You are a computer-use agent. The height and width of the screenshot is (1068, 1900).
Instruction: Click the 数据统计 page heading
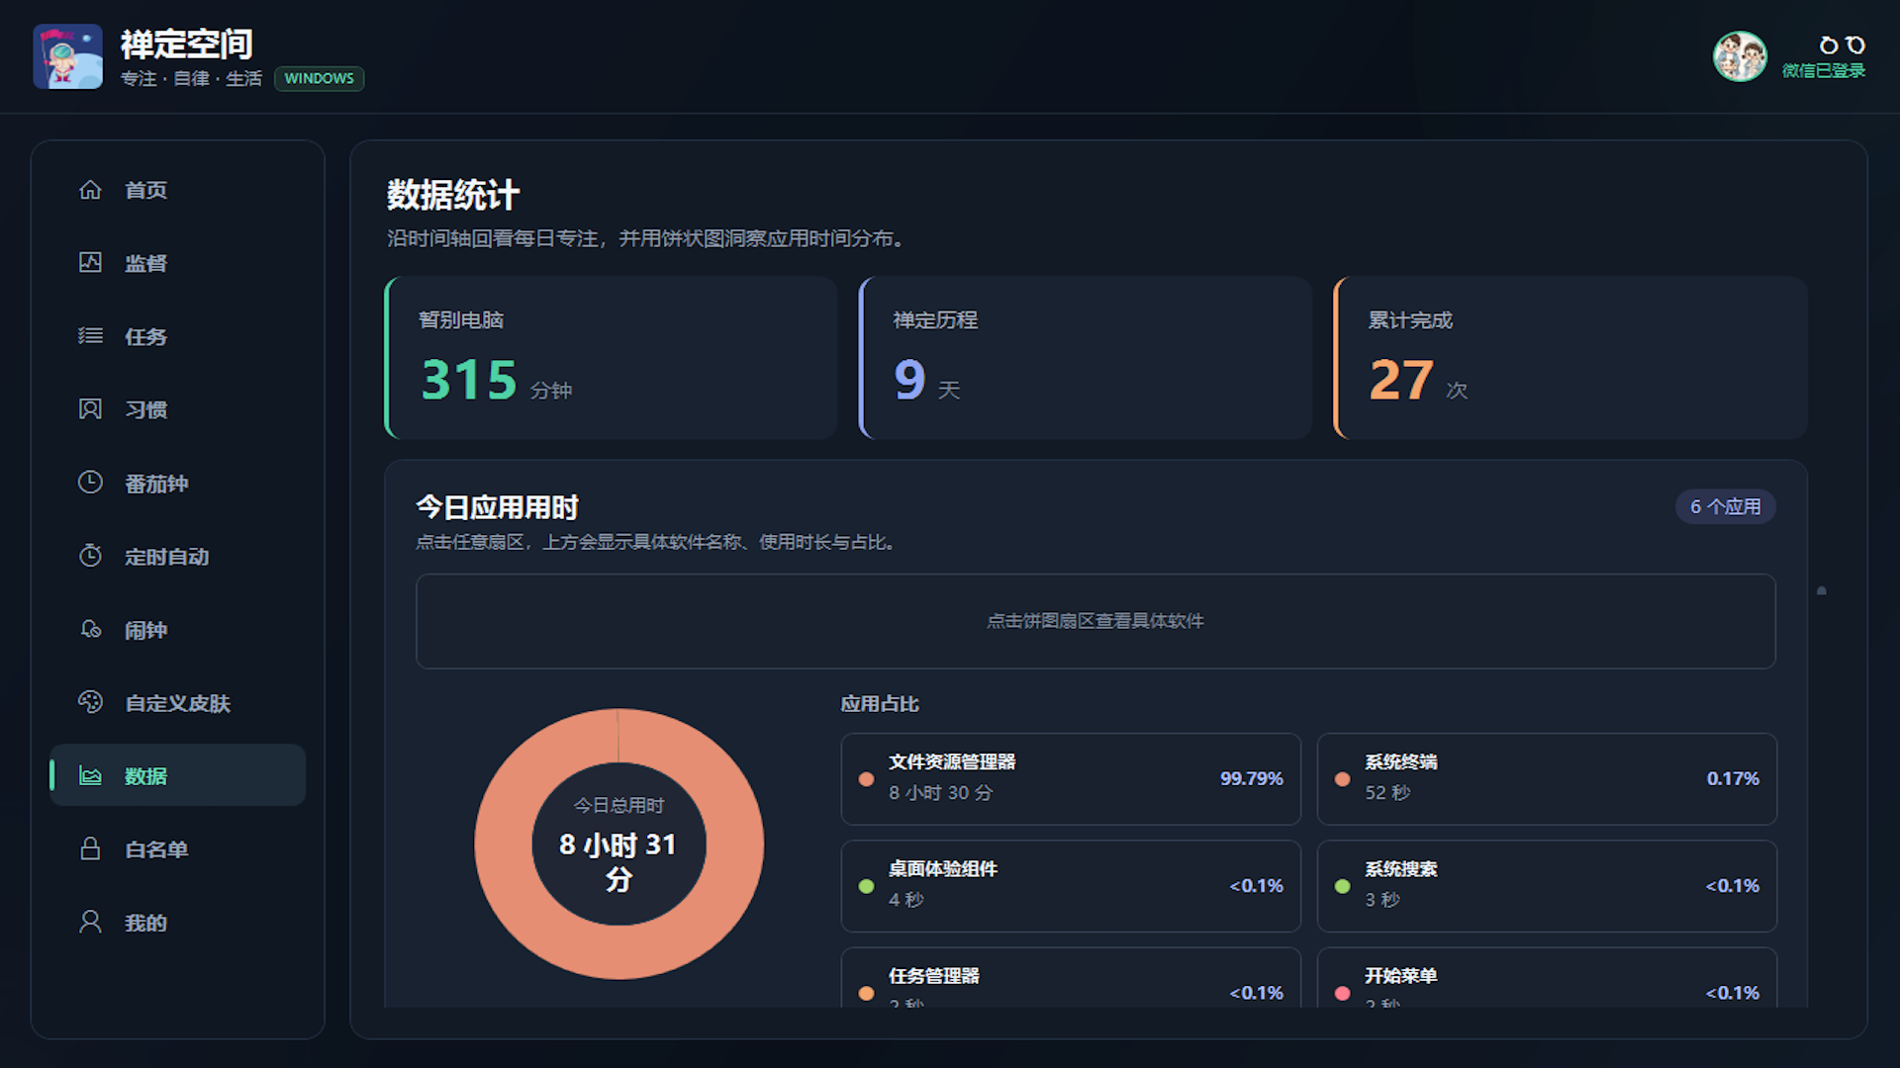coord(452,195)
